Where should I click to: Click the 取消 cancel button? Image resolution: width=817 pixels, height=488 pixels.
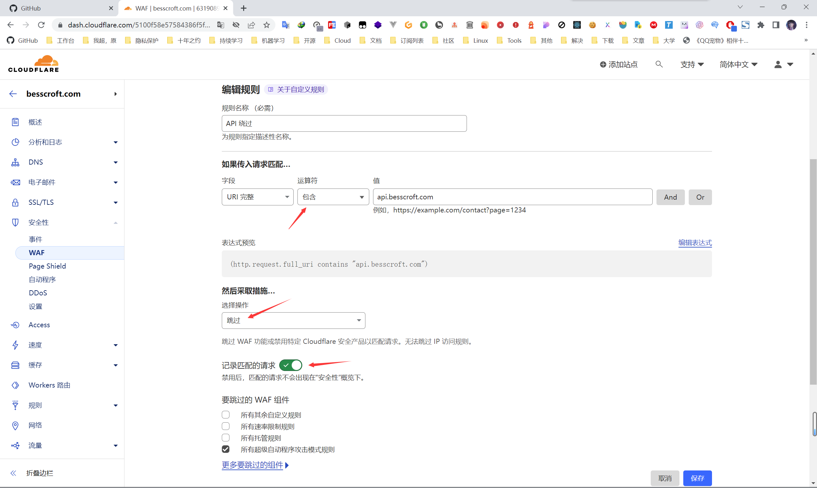click(665, 478)
